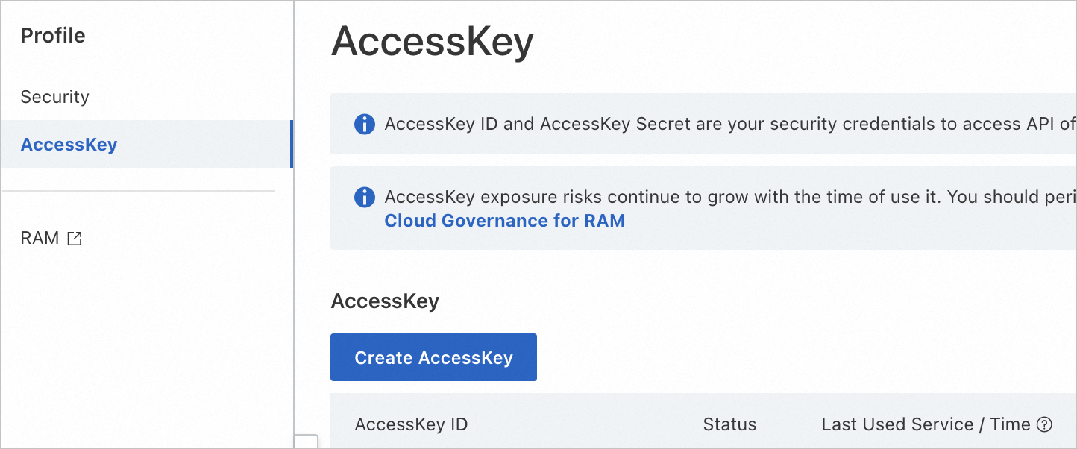
Task: Click the divider line above RAM
Action: (x=139, y=191)
